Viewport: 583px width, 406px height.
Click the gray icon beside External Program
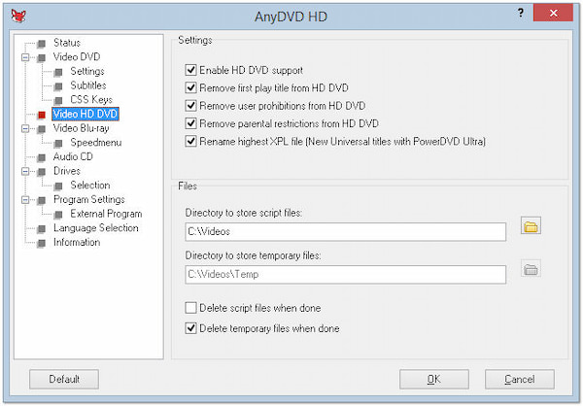coord(58,215)
